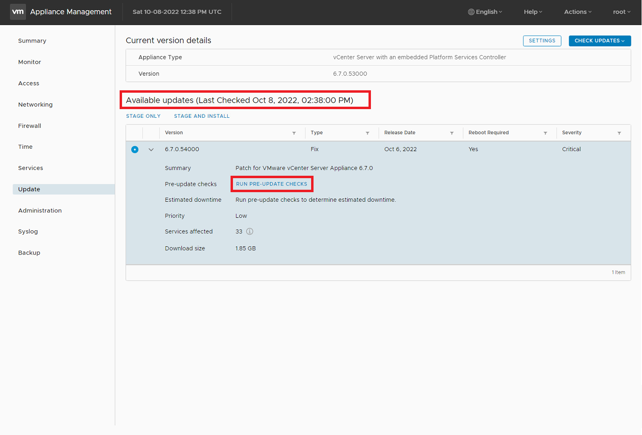Open the Access page
The height and width of the screenshot is (435, 642).
click(x=29, y=84)
